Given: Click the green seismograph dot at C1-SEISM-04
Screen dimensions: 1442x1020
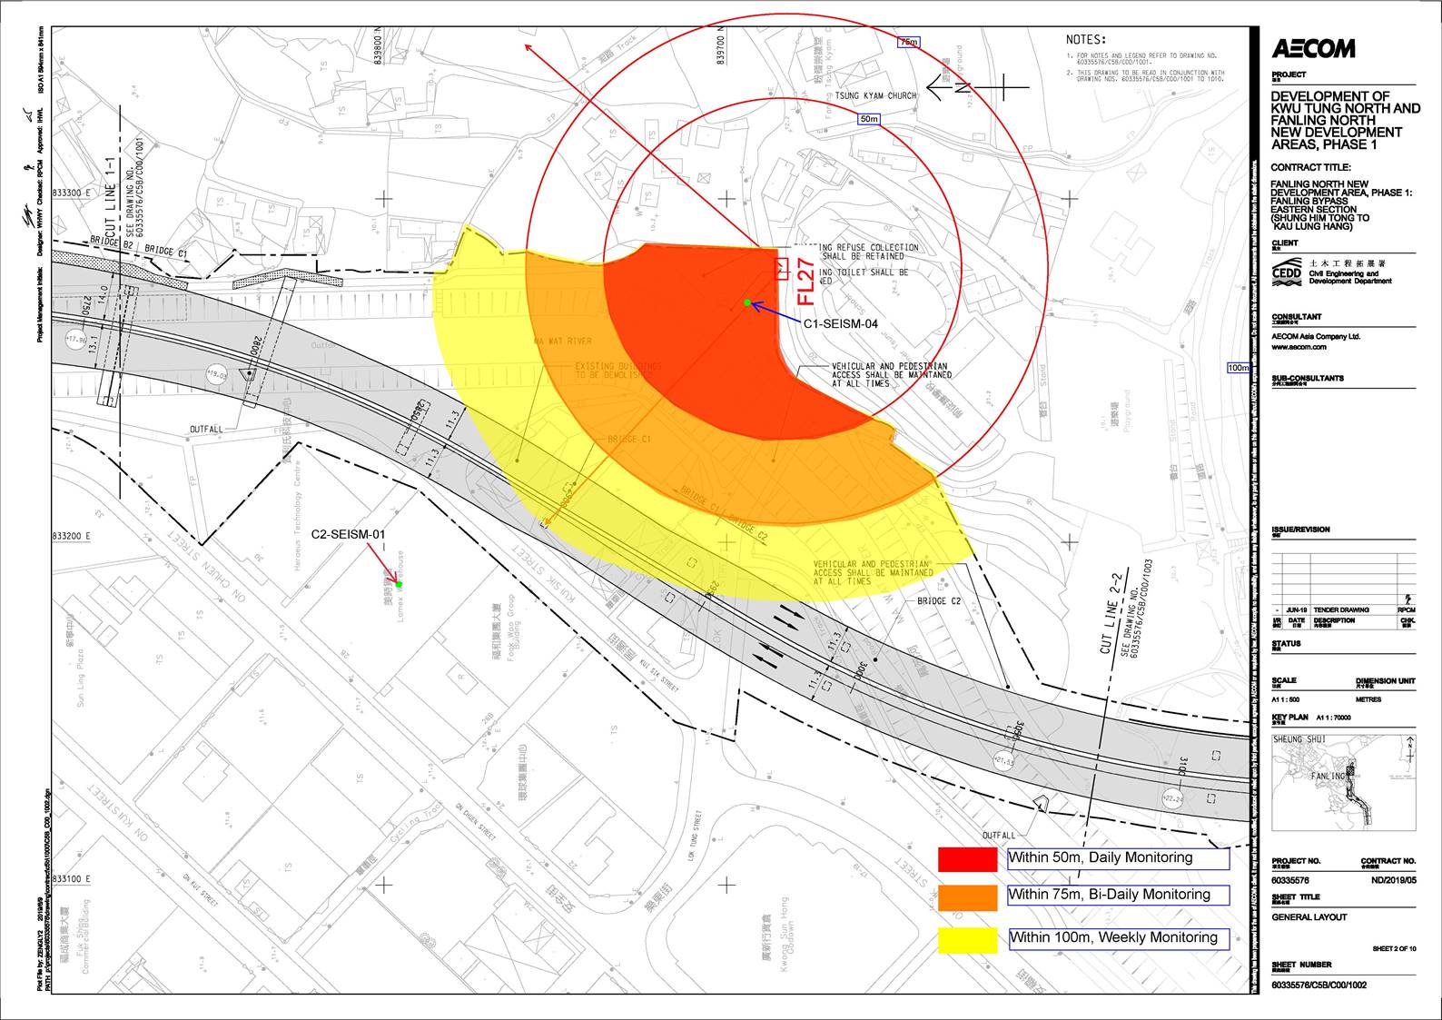Looking at the screenshot, I should tap(747, 302).
